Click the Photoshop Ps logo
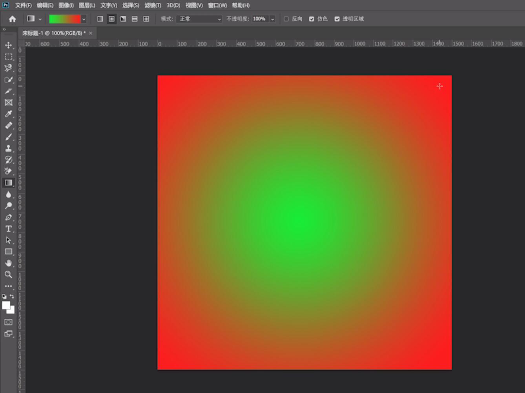The image size is (525, 393). pos(5,5)
